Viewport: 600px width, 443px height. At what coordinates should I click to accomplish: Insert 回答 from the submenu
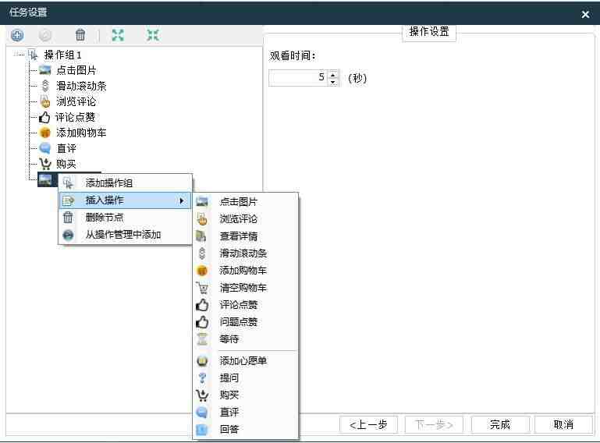pos(246,429)
